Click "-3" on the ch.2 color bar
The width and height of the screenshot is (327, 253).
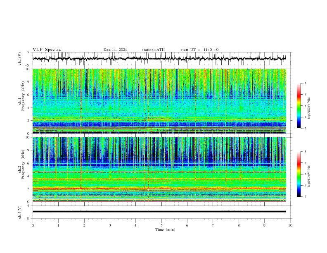coord(304,152)
